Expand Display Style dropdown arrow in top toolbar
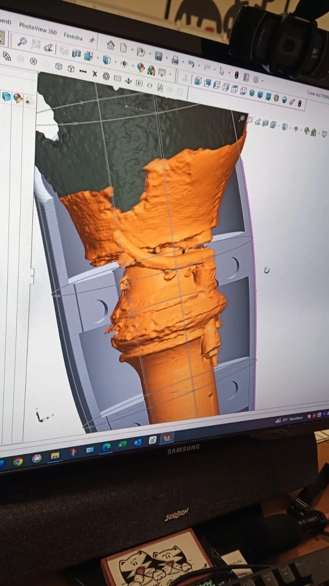This screenshot has width=329, height=586. pyautogui.click(x=115, y=61)
